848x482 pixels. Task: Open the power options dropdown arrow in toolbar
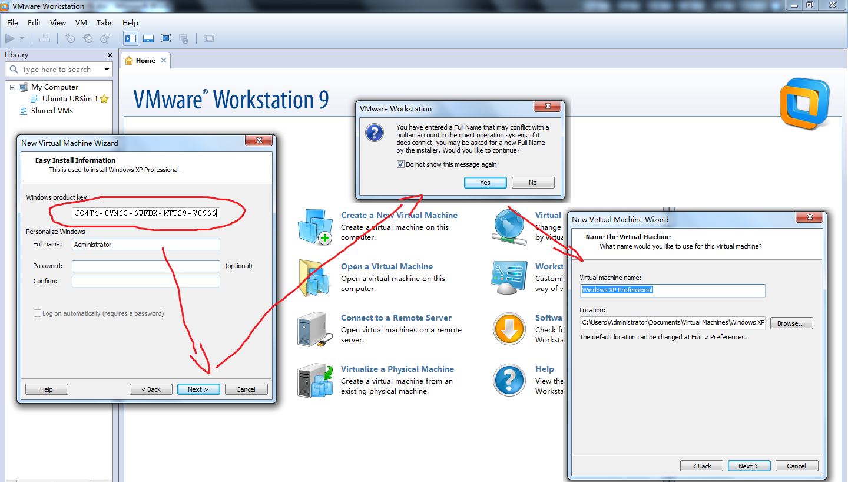click(x=22, y=38)
